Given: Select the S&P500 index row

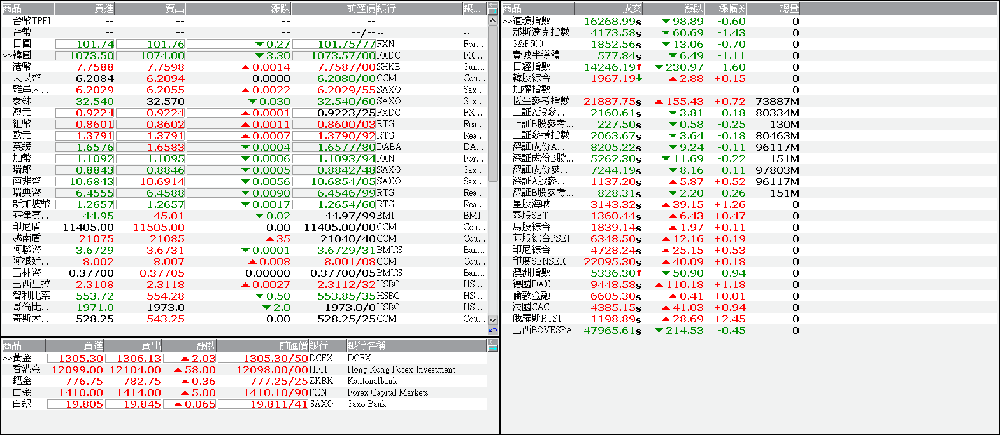Looking at the screenshot, I should [x=750, y=44].
